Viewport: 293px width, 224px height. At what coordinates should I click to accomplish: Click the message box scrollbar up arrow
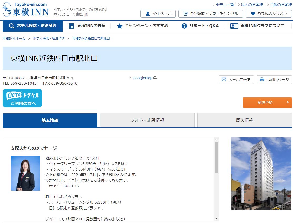(x=216, y=140)
